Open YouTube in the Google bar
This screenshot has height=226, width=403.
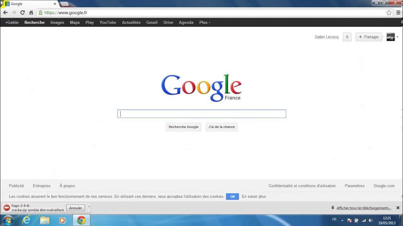point(108,22)
